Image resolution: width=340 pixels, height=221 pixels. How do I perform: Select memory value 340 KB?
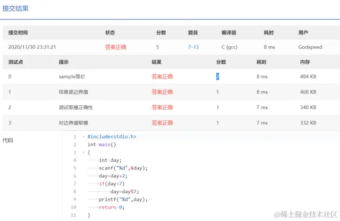[308, 107]
